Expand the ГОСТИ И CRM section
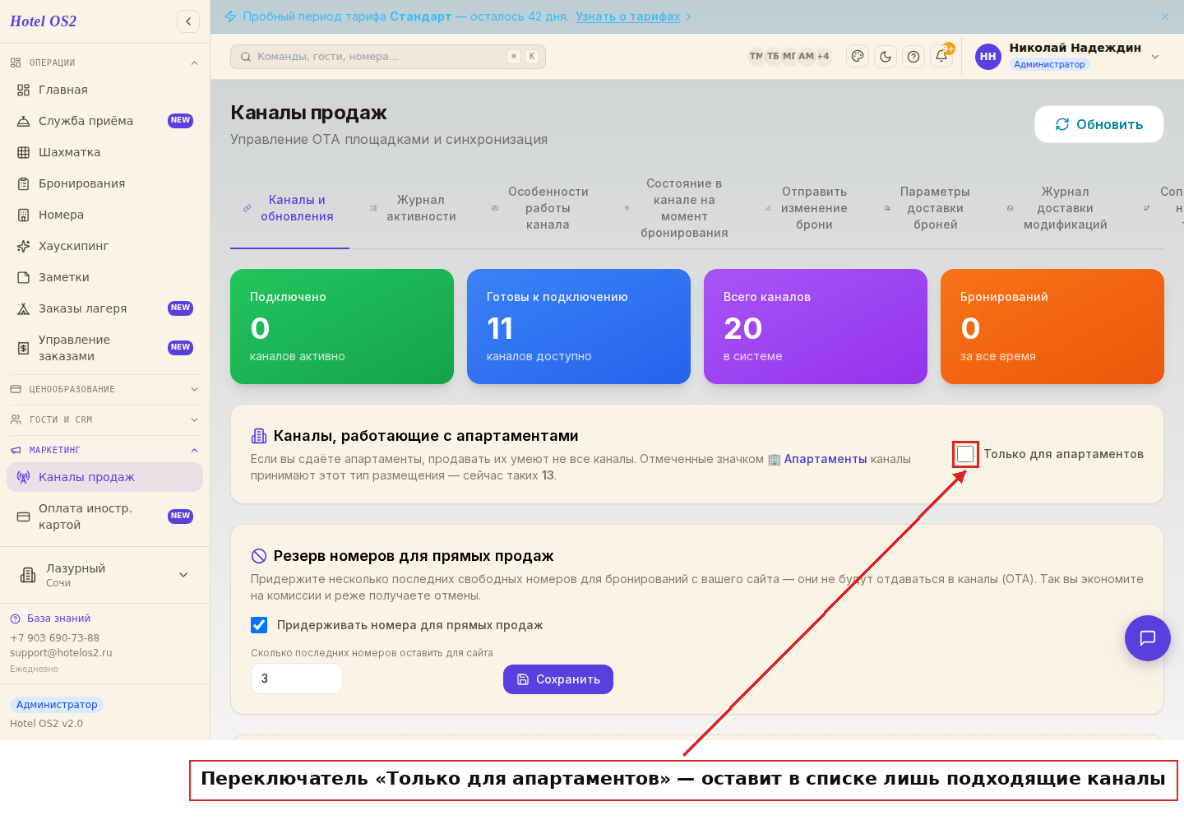The width and height of the screenshot is (1184, 820). coord(104,419)
